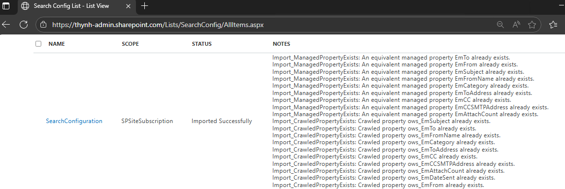The height and width of the screenshot is (189, 565).
Task: Sort by the NAME column header
Action: [57, 44]
